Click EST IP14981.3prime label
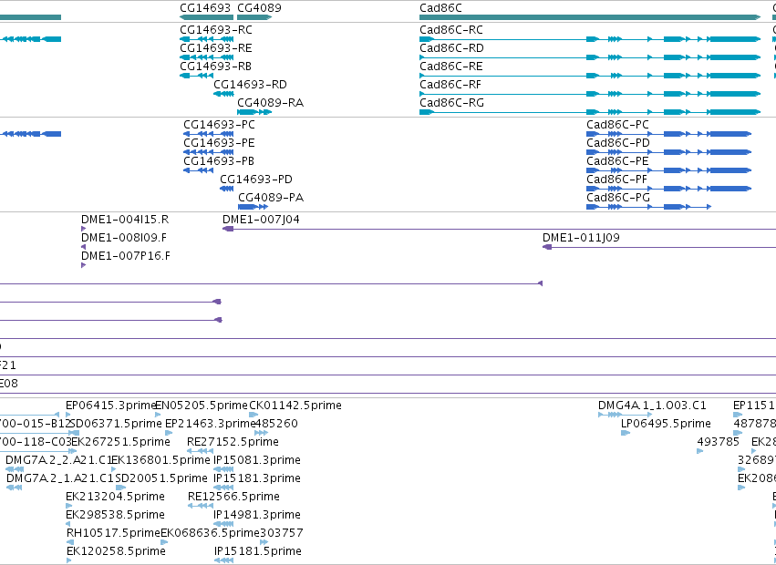The height and width of the screenshot is (565, 776). click(x=257, y=515)
